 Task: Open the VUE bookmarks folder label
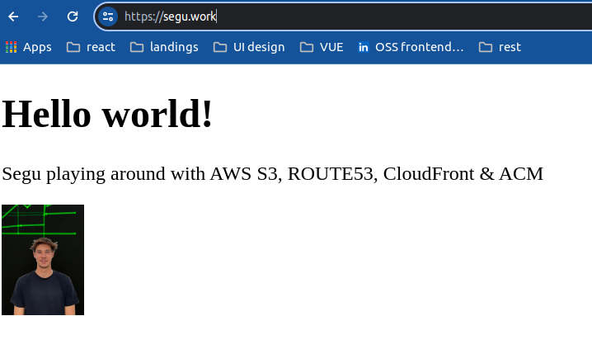pyautogui.click(x=331, y=47)
